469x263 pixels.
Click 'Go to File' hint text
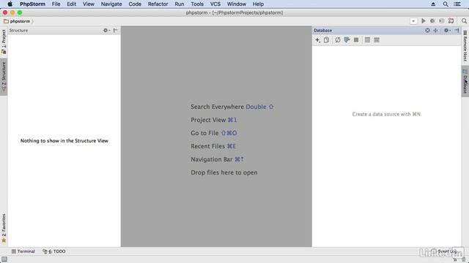click(x=204, y=133)
